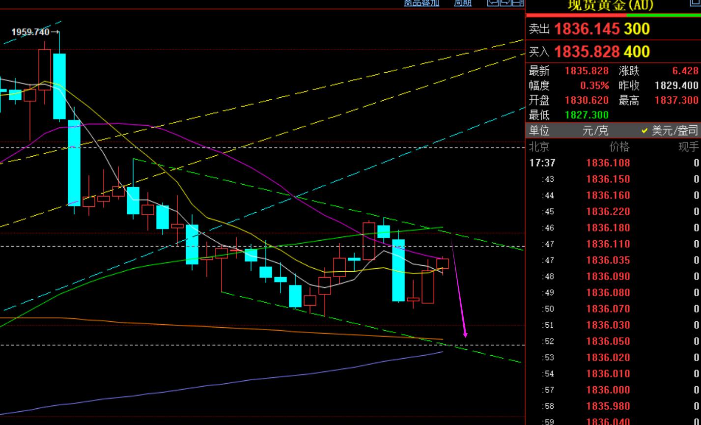Click the 开盘 value 1830.620
The width and height of the screenshot is (701, 425).
[587, 100]
